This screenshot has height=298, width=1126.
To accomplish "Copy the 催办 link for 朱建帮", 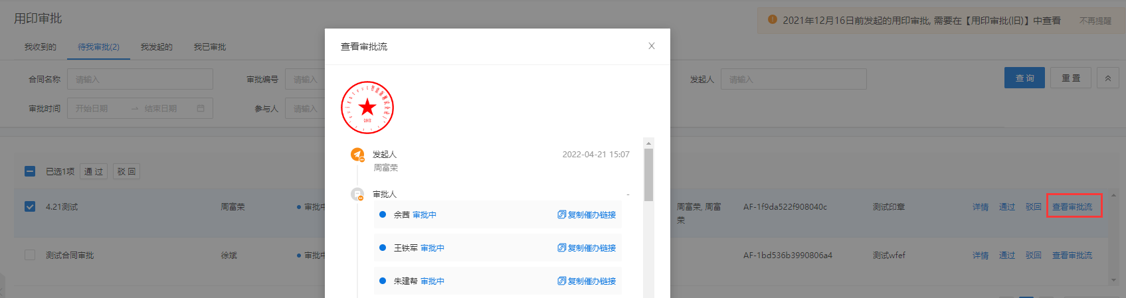I will [587, 281].
